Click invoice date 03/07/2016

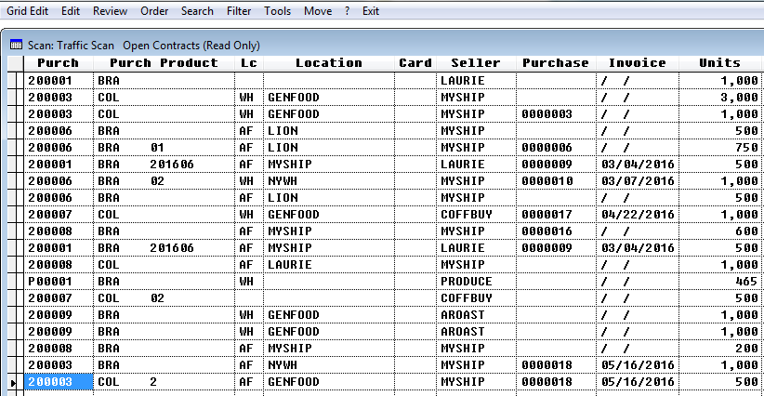point(638,181)
